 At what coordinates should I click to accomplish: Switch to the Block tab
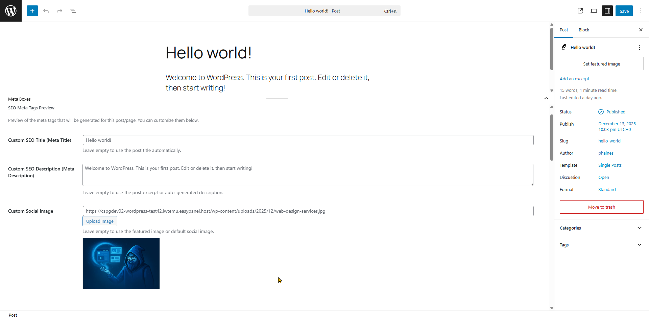click(x=583, y=30)
